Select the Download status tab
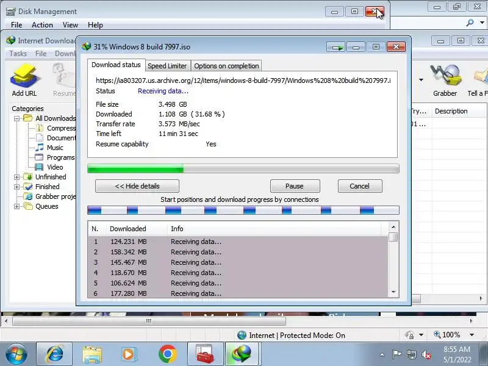 coord(116,65)
